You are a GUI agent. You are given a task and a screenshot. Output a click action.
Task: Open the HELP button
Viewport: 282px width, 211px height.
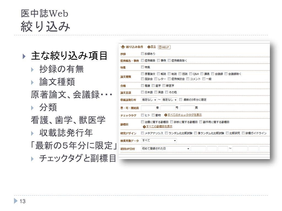tap(164, 47)
